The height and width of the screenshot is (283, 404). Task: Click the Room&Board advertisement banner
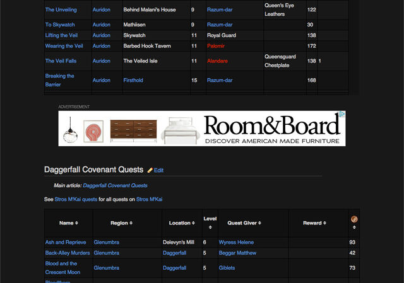click(x=202, y=129)
